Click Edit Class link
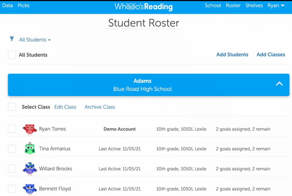The image size is (292, 196). click(x=65, y=107)
